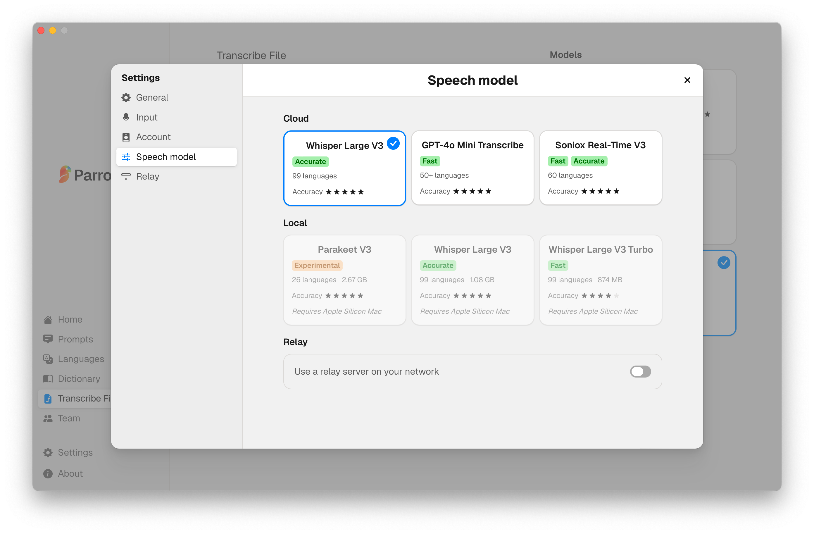Click Accuracy stars on Whisper Large V3 Turbo
The height and width of the screenshot is (534, 814).
click(600, 296)
